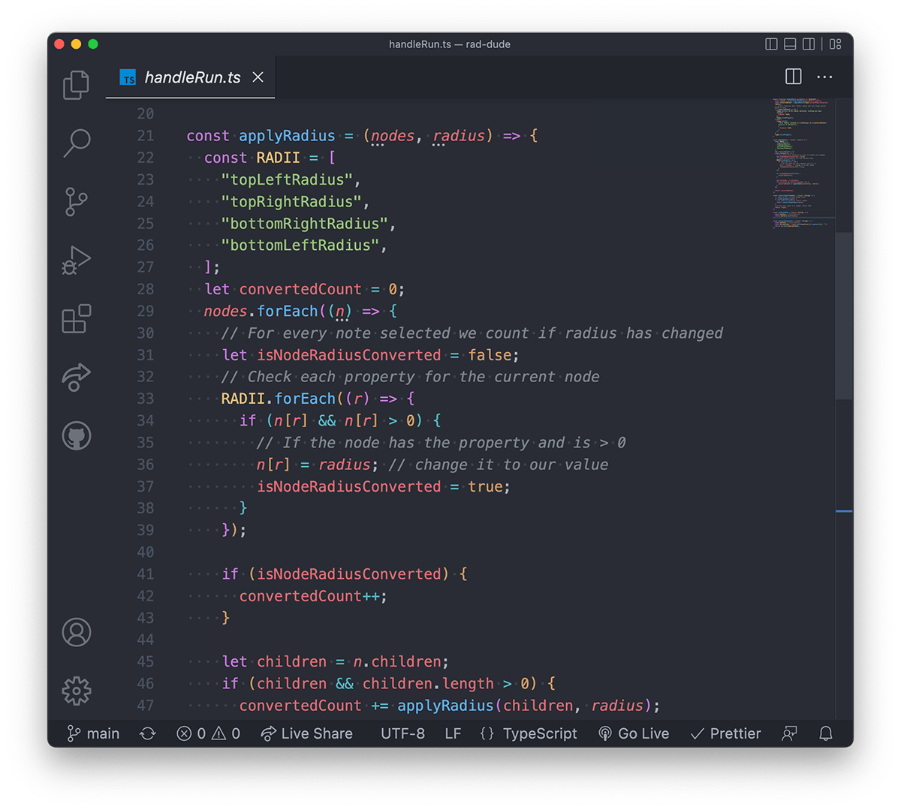This screenshot has height=810, width=901.
Task: Click the "bottomRightRadius" string
Action: pos(304,224)
